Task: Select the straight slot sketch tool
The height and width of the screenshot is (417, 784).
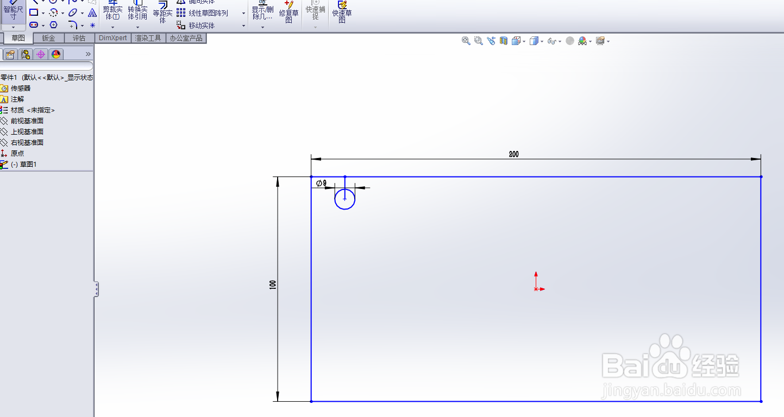Action: [34, 25]
